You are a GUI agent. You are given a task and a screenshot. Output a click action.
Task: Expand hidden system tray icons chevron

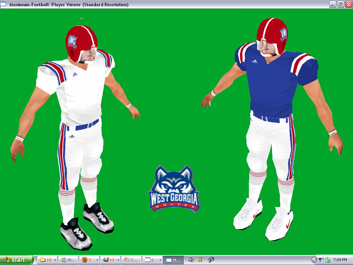click(314, 260)
